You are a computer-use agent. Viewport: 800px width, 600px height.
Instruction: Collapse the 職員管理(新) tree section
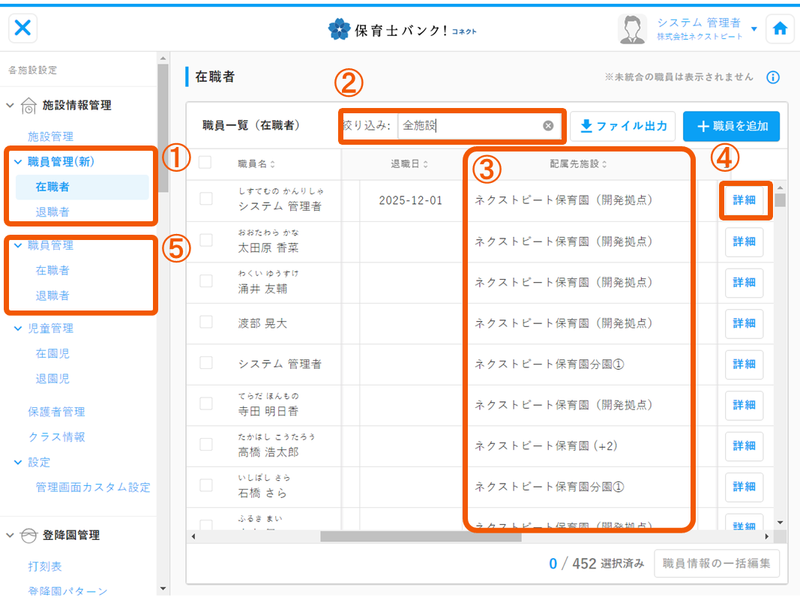tap(18, 161)
